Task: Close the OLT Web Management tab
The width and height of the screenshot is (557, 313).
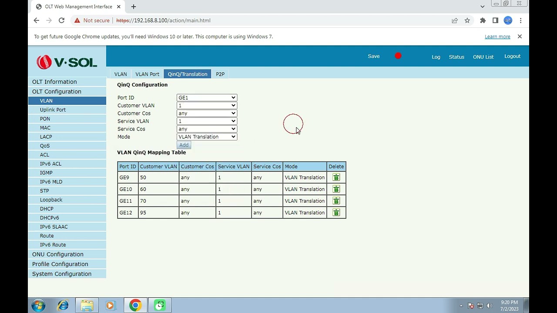Action: tap(118, 7)
